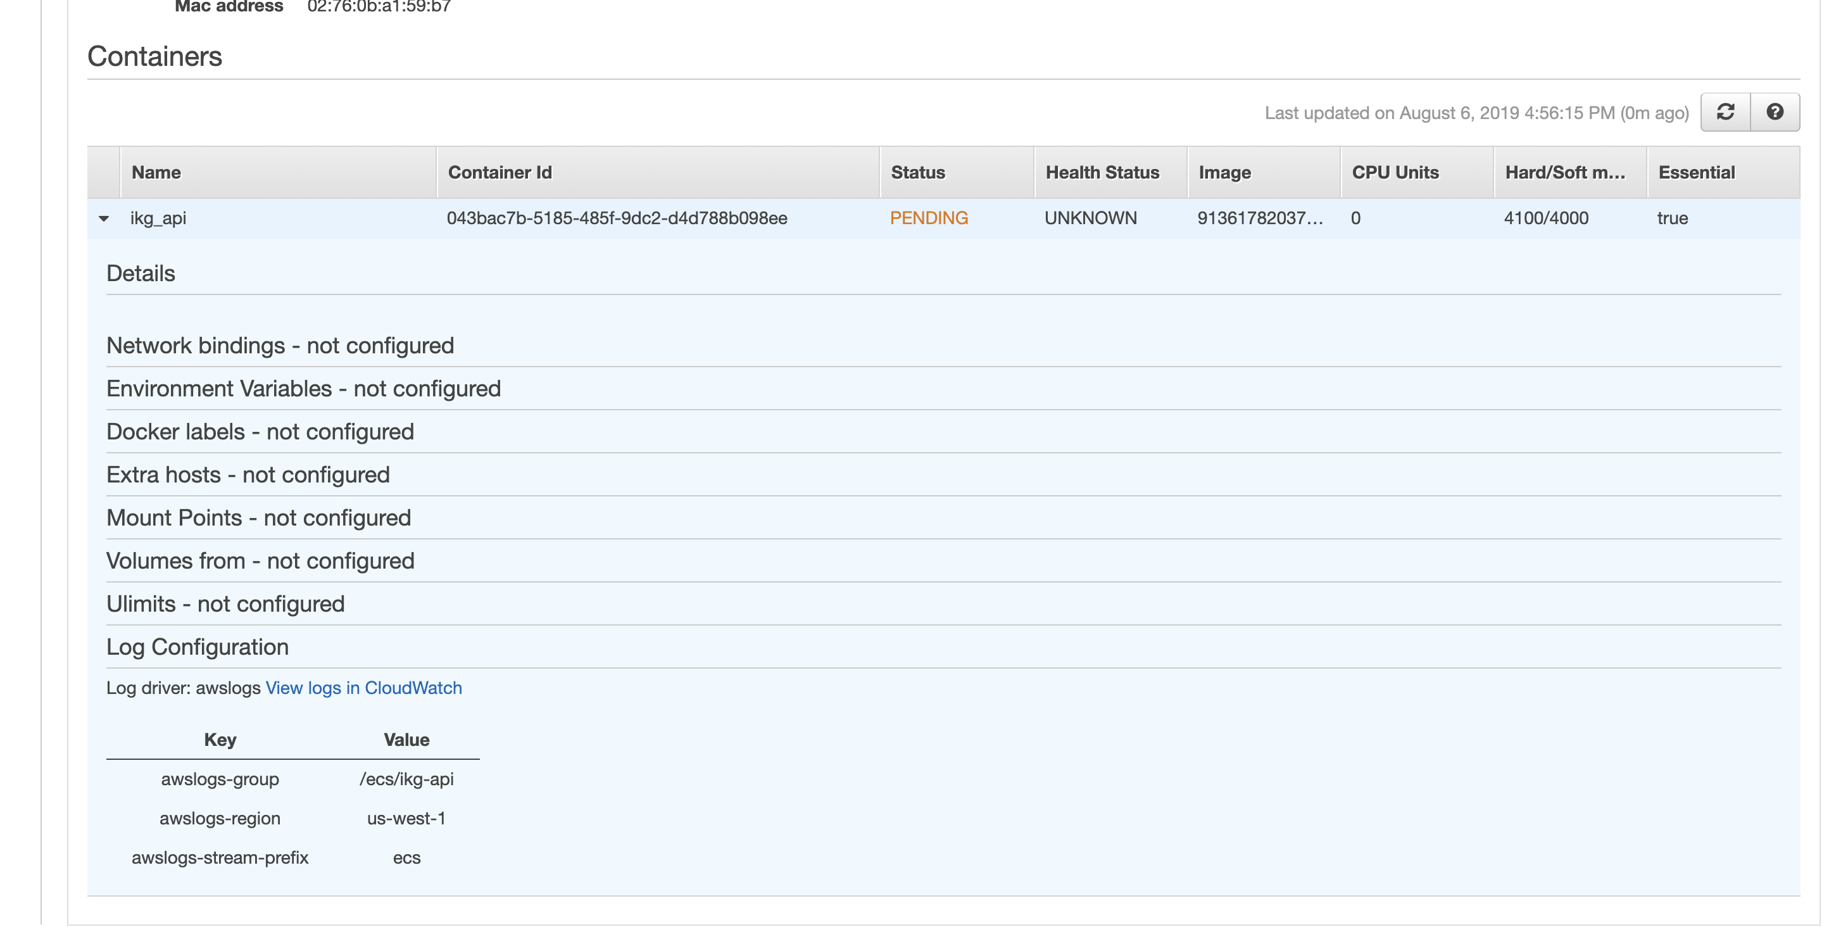Click the /ecs/ikg-api log group value
Image resolution: width=1836 pixels, height=927 pixels.
pyautogui.click(x=406, y=779)
